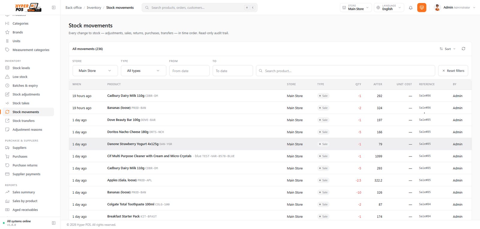Viewport: 480px width, 229px height.
Task: Click the Categories sidebar icon
Action: coord(7,23)
